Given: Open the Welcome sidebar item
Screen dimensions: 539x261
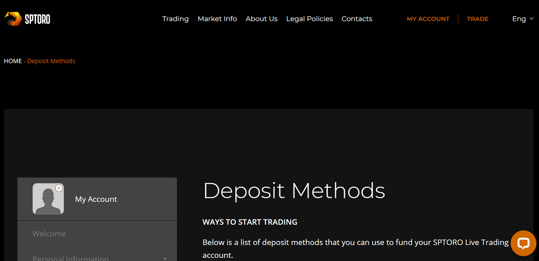Looking at the screenshot, I should click(49, 234).
